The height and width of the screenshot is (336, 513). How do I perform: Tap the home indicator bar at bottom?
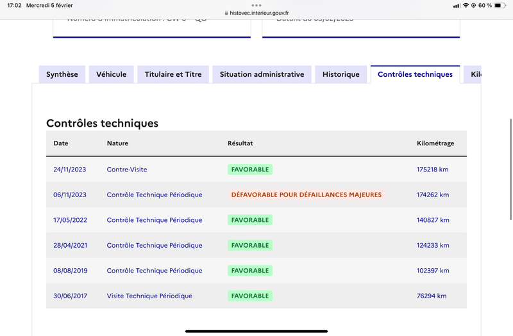pos(256,331)
